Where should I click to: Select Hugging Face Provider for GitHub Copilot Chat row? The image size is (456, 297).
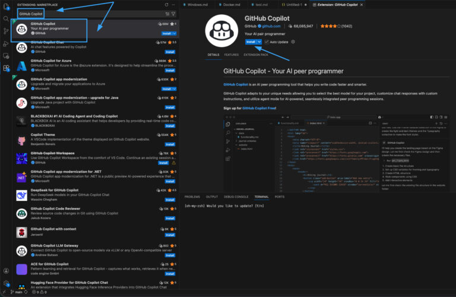96,285
